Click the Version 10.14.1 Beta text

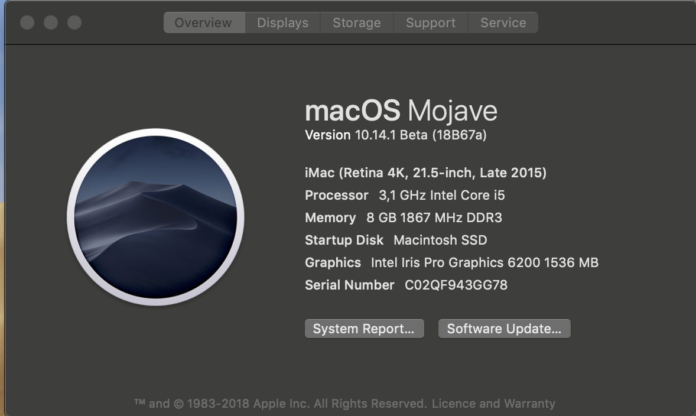[x=395, y=135]
